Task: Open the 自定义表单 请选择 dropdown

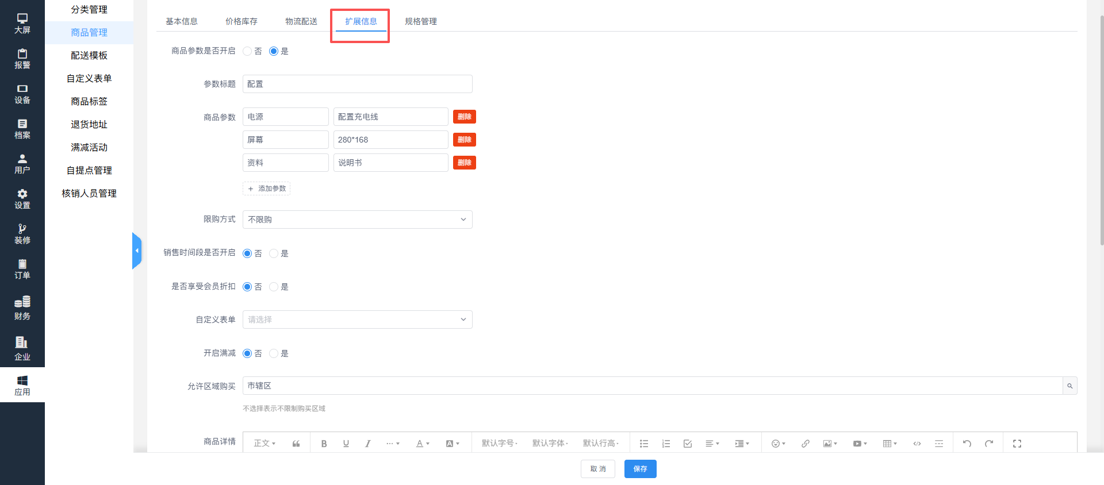Action: click(x=358, y=320)
